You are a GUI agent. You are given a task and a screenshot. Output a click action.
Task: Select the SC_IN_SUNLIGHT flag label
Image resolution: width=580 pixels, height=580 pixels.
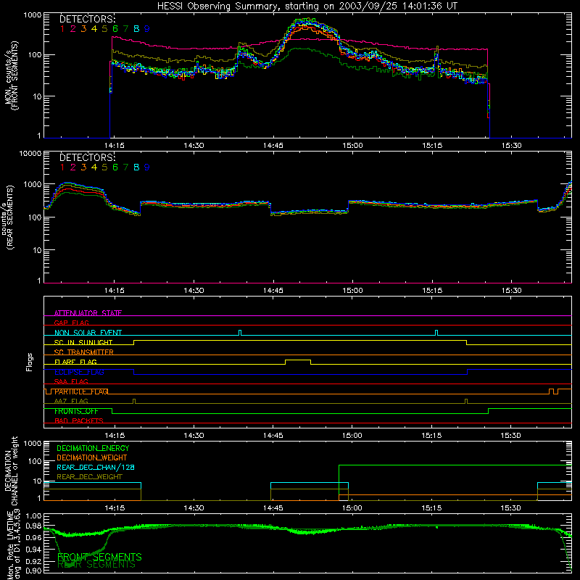[83, 342]
